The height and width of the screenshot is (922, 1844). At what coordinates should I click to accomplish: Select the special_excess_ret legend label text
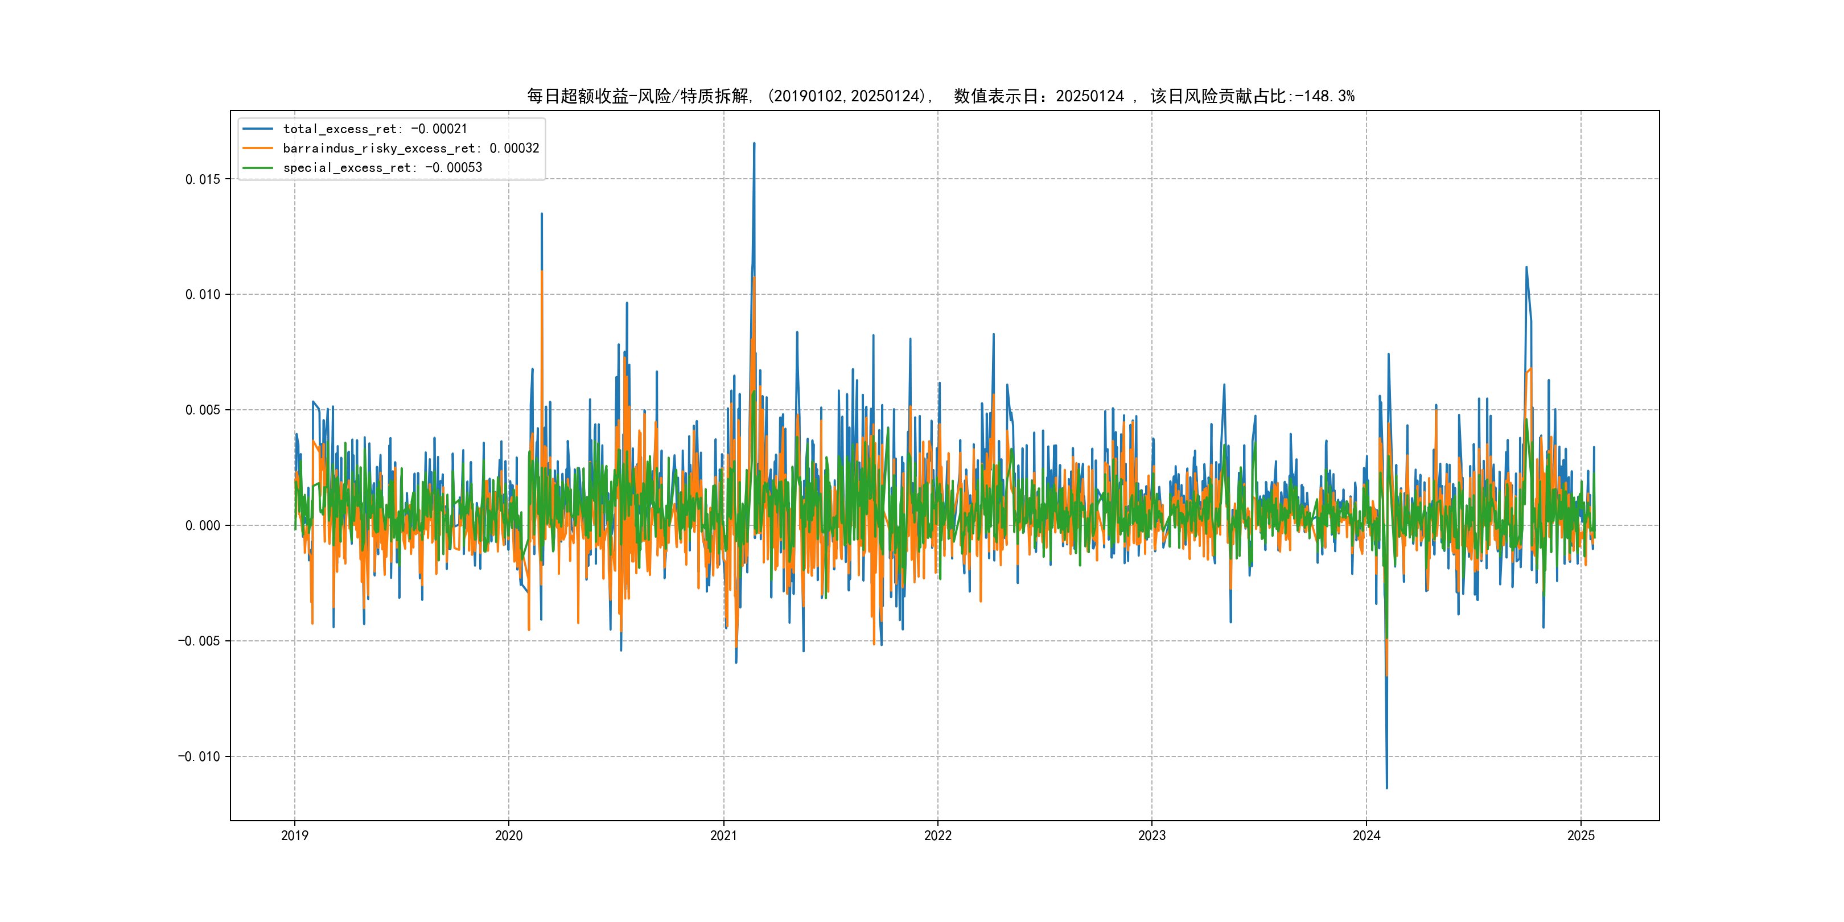382,167
